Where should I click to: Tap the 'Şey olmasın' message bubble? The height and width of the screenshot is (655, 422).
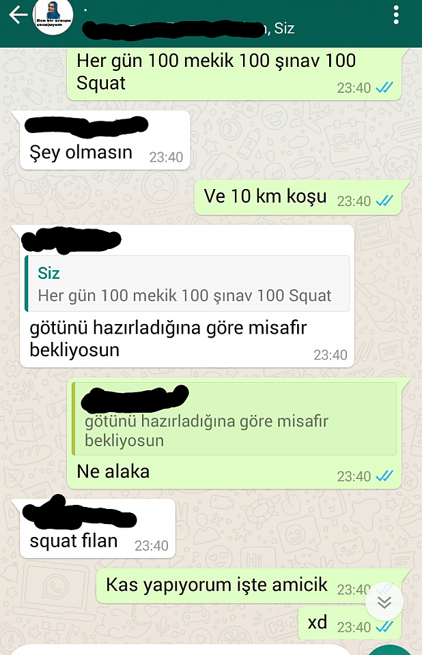pyautogui.click(x=105, y=141)
